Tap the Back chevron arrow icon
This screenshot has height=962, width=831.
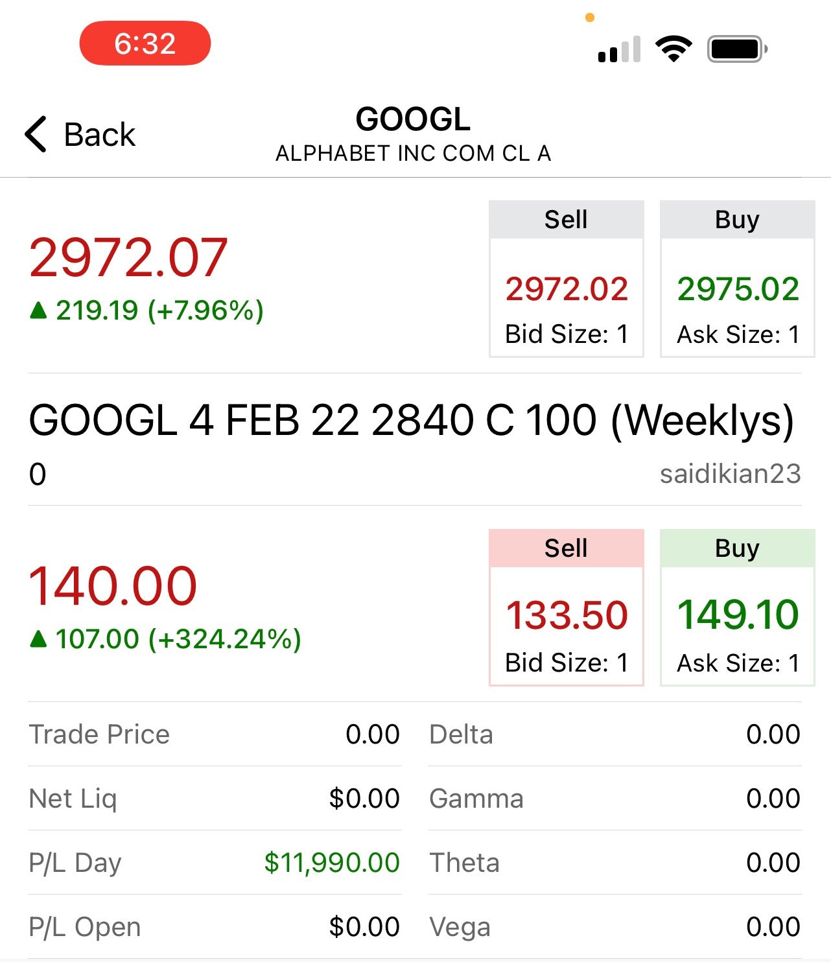36,134
